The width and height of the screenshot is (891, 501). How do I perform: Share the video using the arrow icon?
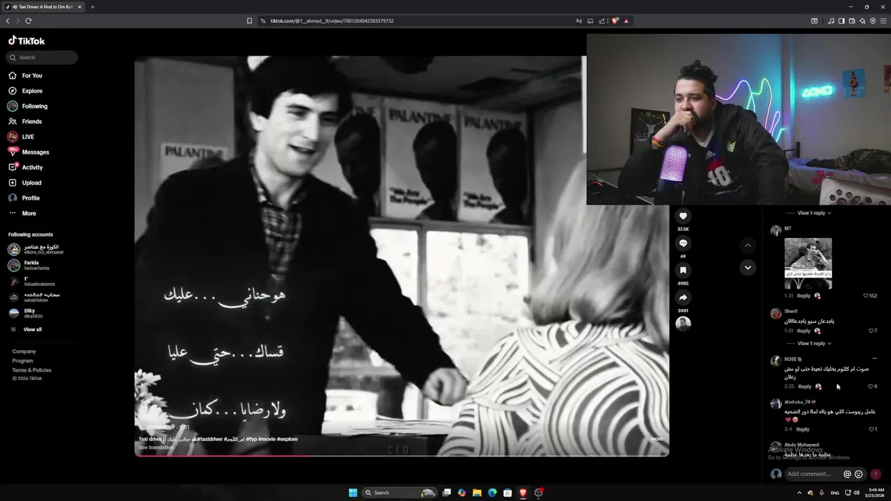click(683, 298)
